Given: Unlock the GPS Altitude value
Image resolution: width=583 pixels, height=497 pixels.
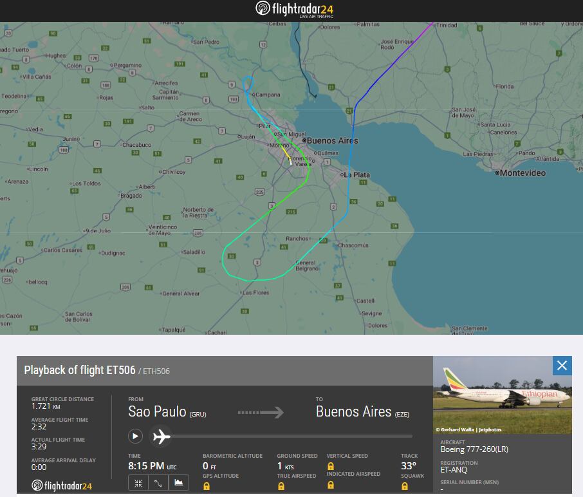Looking at the screenshot, I should [206, 486].
